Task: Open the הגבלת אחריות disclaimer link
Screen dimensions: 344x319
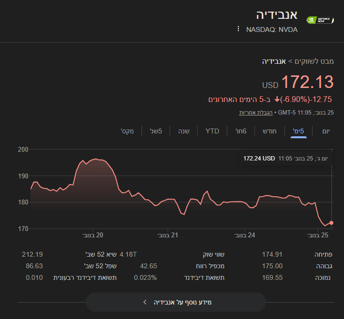Action: pyautogui.click(x=256, y=113)
